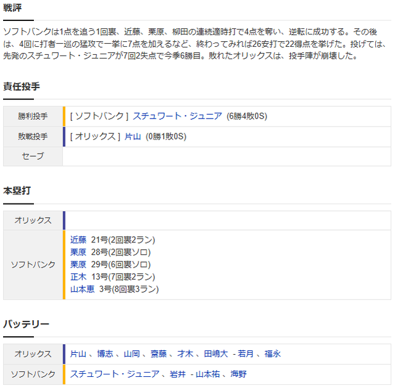Open catcher 山本祐 link
Viewport: 395px width, 388px height.
208,374
